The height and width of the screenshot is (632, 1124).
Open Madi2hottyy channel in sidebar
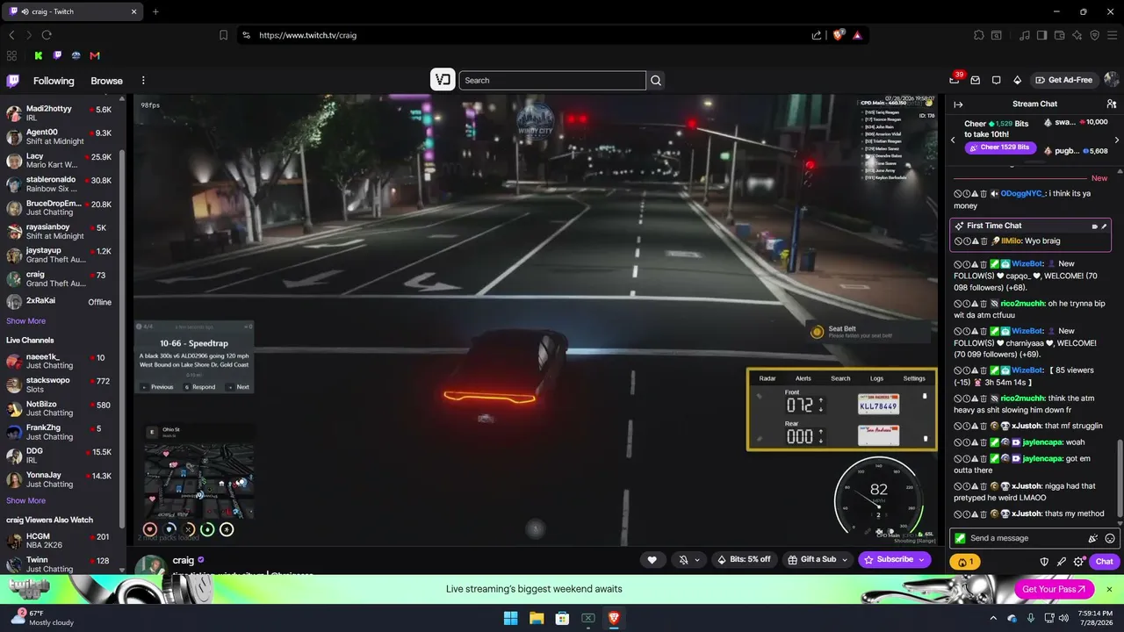[x=61, y=114]
